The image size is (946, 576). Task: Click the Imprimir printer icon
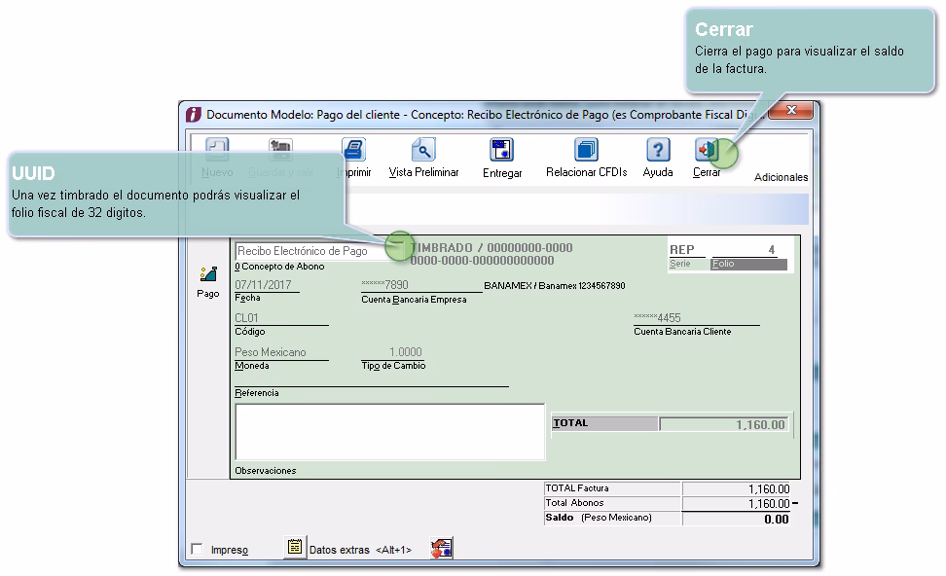tap(353, 149)
